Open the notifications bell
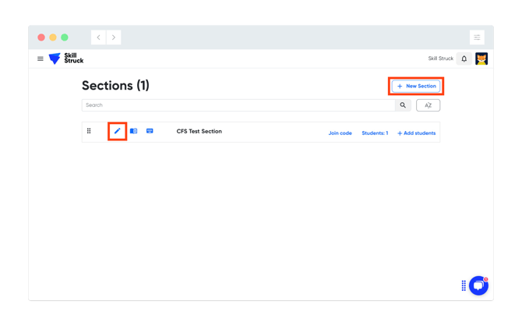Viewport: 522px width, 326px height. [464, 58]
